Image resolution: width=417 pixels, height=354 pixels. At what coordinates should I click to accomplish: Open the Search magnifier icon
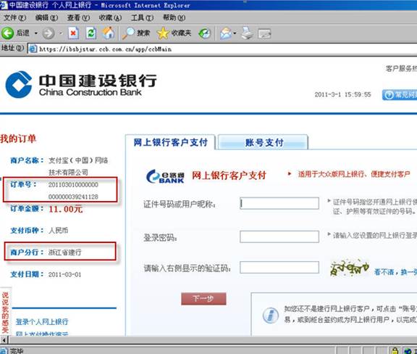point(128,33)
